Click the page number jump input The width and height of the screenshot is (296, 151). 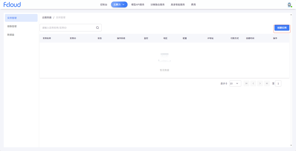(x=278, y=83)
